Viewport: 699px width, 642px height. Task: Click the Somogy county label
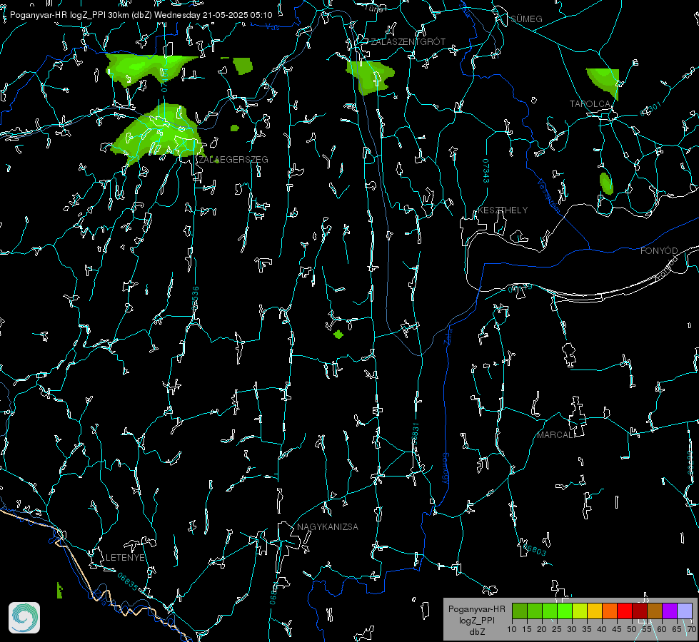446,469
